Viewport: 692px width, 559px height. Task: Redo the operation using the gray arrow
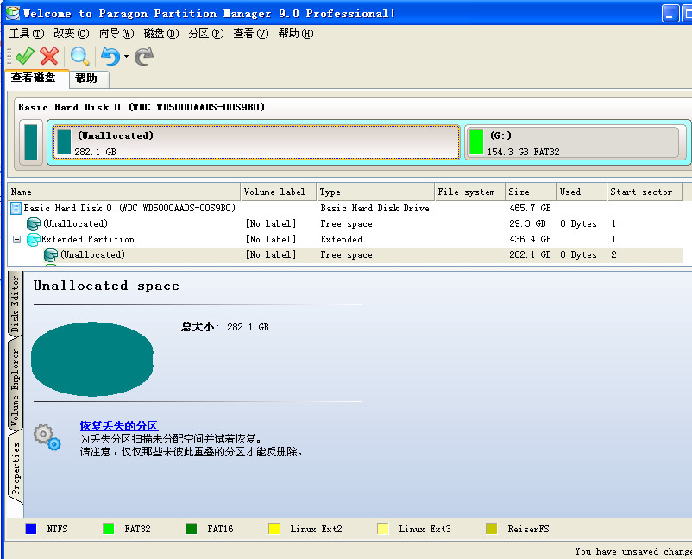(x=142, y=54)
